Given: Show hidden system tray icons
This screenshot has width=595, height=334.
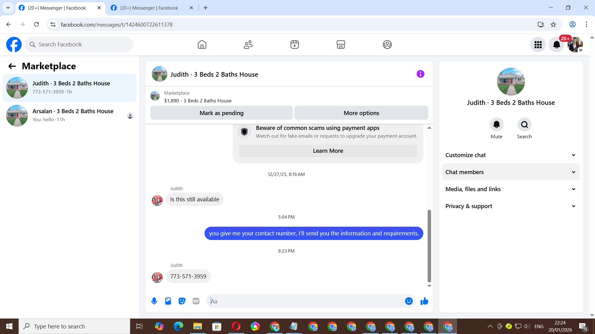Looking at the screenshot, I should 490,326.
